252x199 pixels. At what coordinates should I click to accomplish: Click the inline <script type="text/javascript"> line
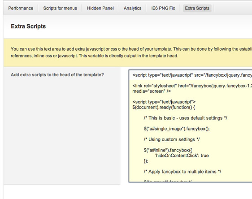click(164, 102)
